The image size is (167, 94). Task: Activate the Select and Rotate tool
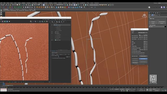click(28, 5)
